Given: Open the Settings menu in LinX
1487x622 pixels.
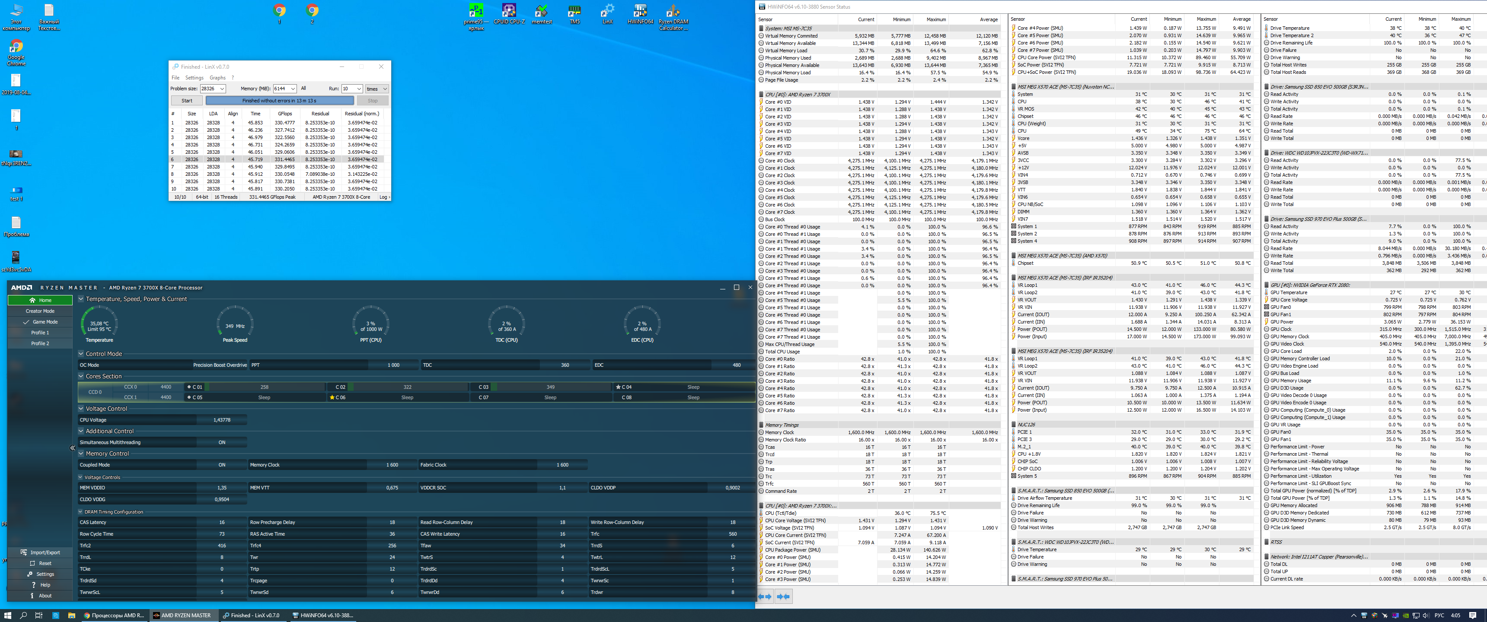Looking at the screenshot, I should pos(194,78).
